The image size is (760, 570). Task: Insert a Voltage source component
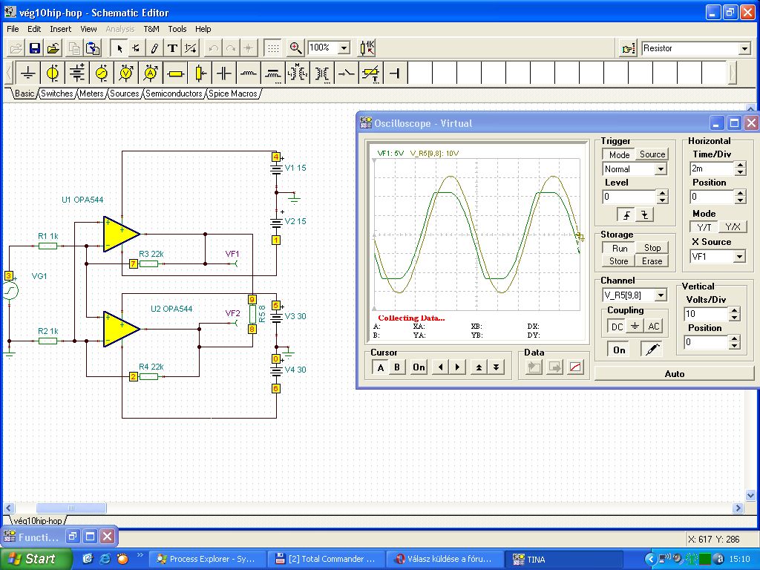pos(53,73)
